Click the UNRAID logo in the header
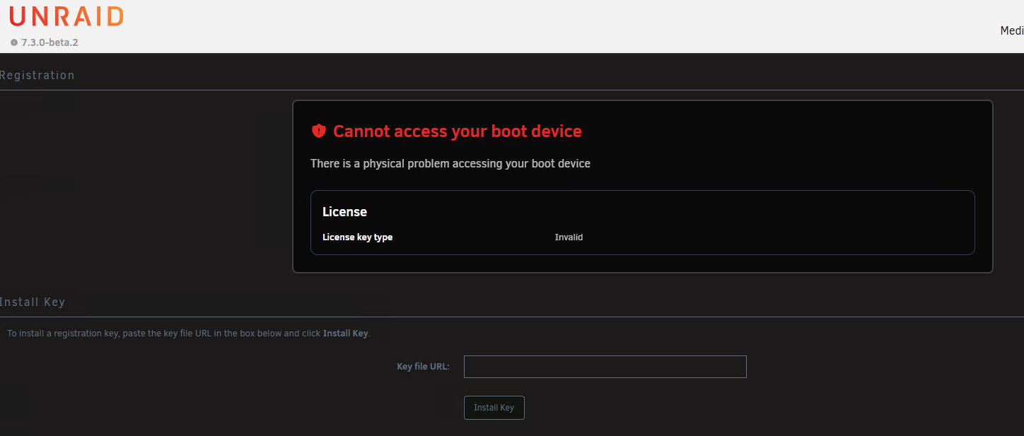 pyautogui.click(x=66, y=16)
